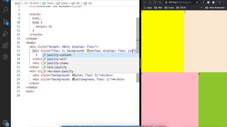
Task: Click "height: 50vh" text on line 16
Action: (59, 47)
